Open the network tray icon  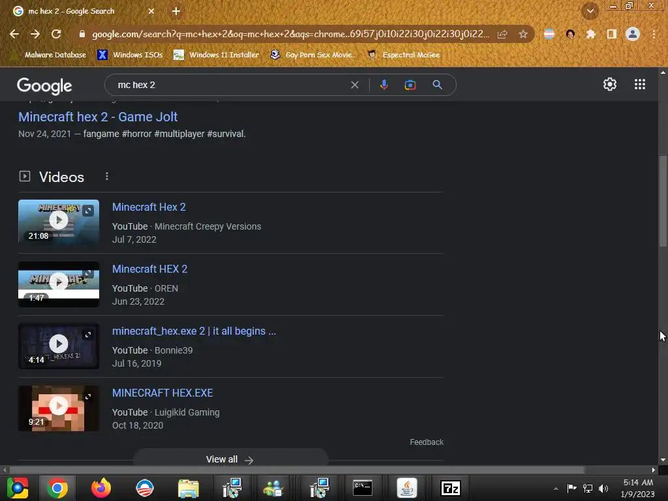click(x=588, y=488)
